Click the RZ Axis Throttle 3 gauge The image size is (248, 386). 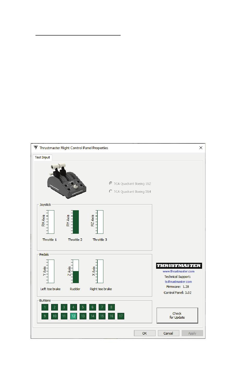tap(100, 222)
